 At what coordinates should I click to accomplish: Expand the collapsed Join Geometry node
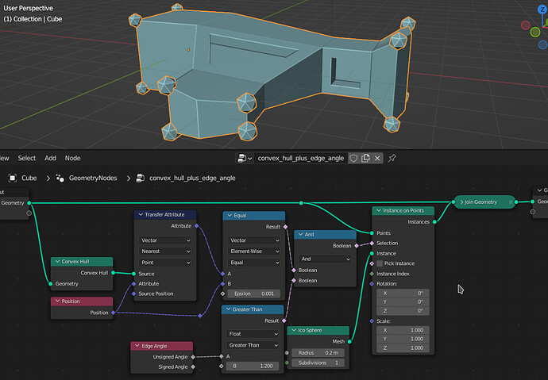pos(461,202)
